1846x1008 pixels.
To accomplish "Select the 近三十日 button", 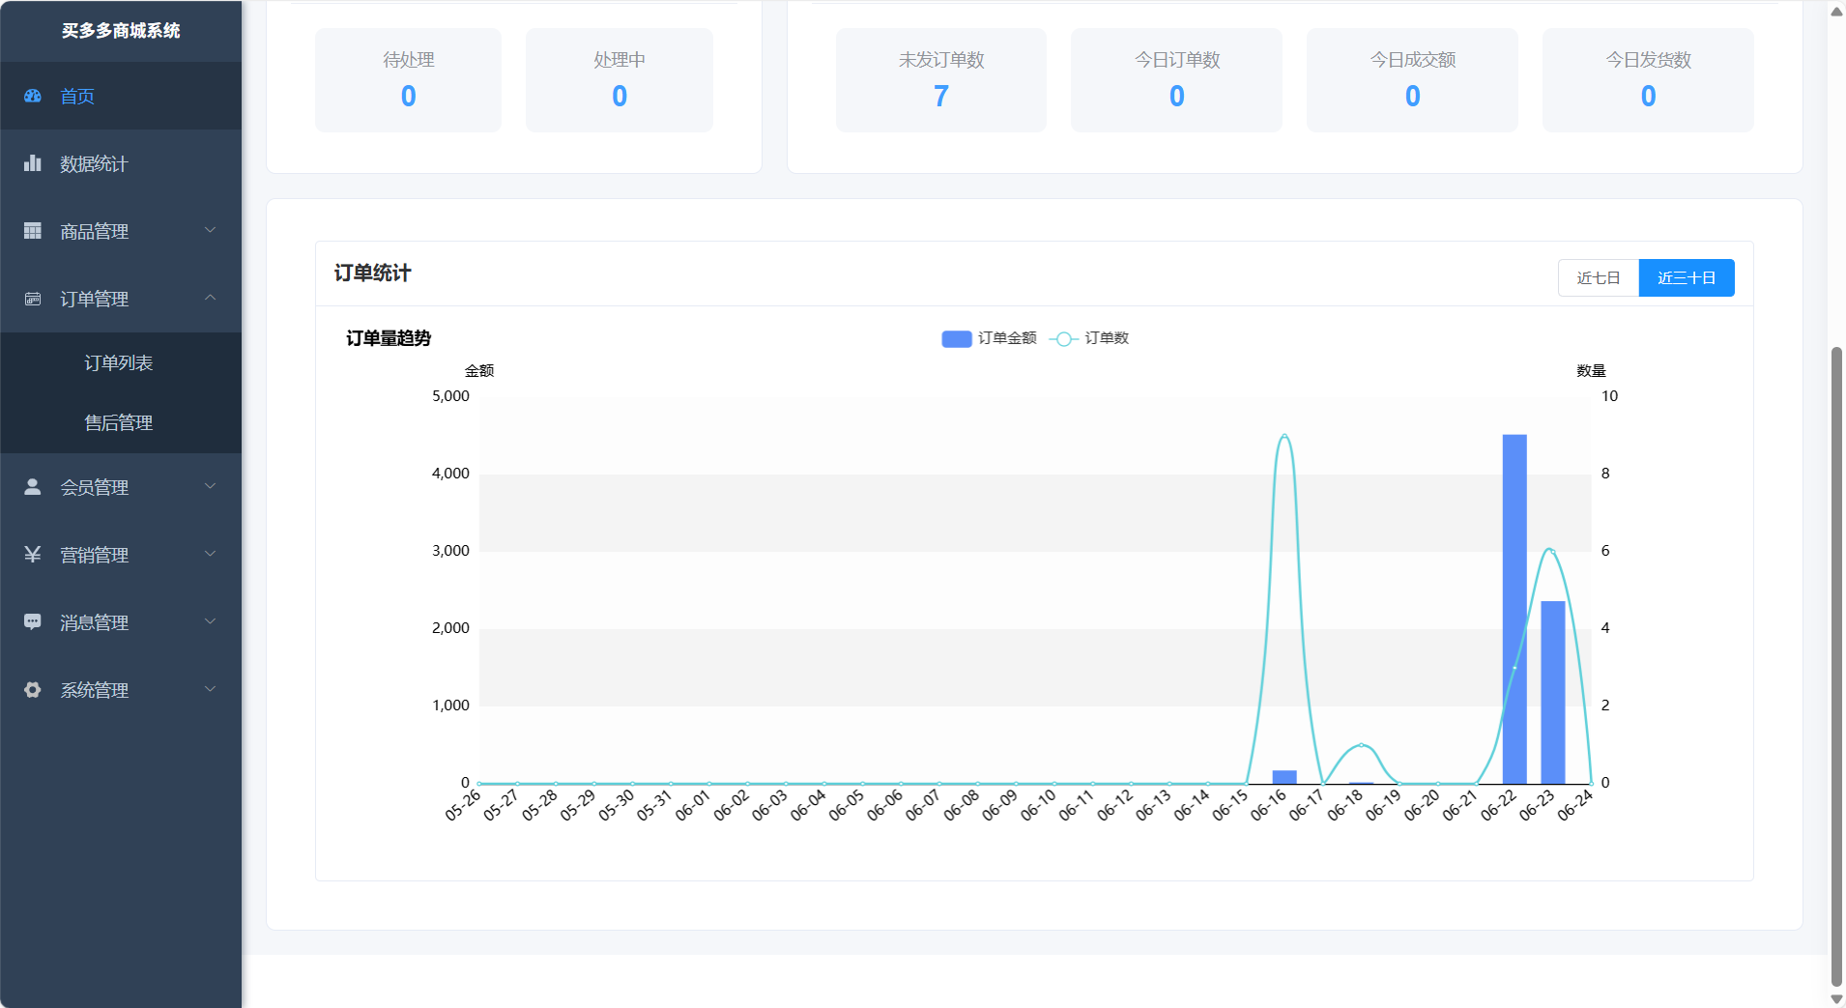I will click(x=1686, y=278).
